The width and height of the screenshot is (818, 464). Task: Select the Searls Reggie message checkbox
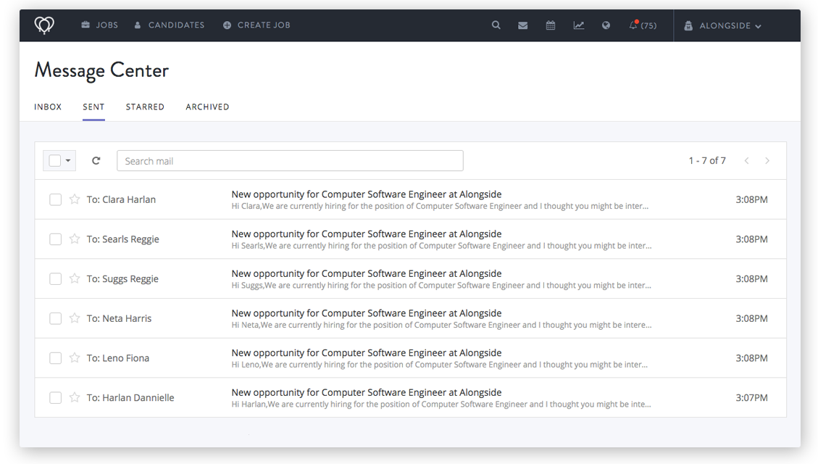(55, 239)
